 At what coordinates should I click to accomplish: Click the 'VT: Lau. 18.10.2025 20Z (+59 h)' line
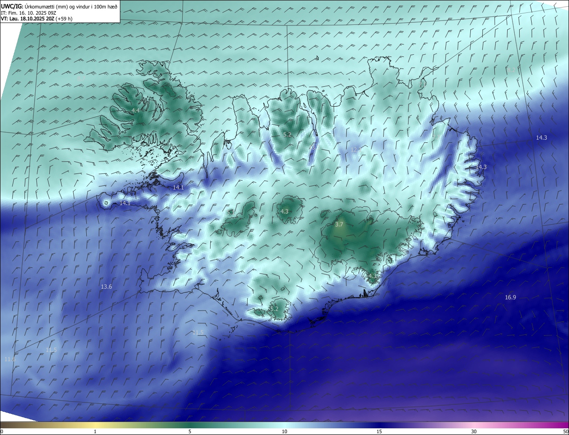[36, 19]
